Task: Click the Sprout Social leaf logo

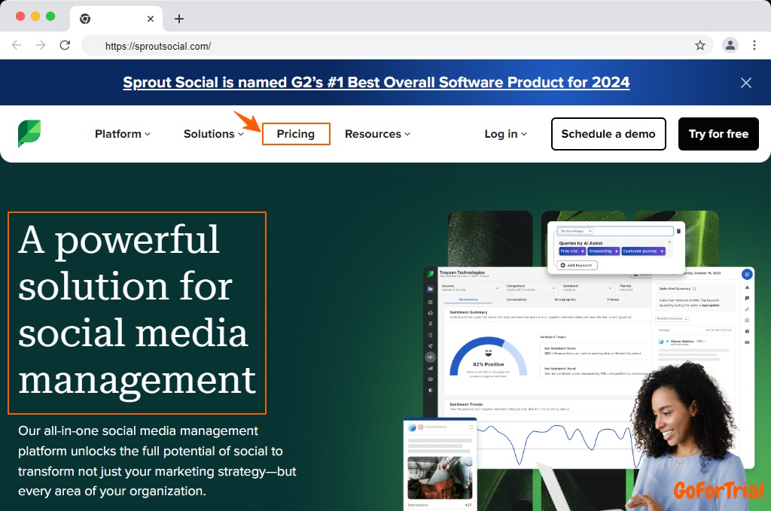Action: tap(29, 133)
